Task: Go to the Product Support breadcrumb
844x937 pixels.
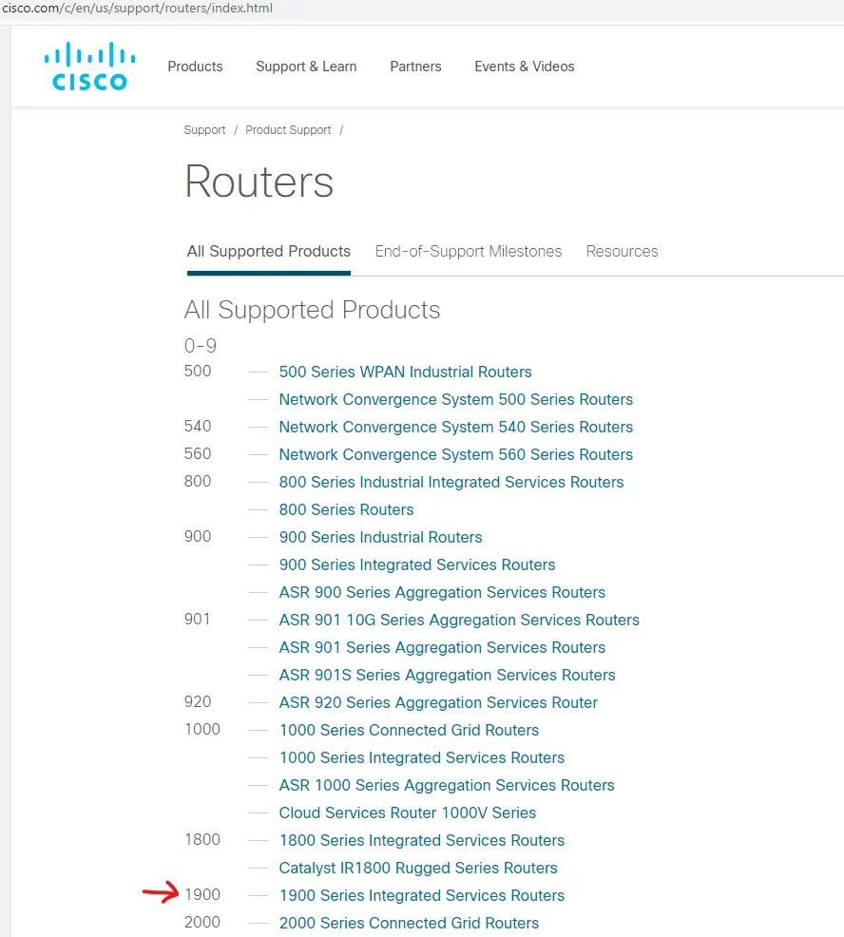Action: coord(288,129)
